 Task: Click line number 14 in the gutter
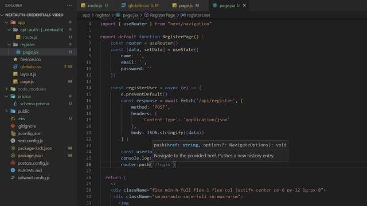[x=89, y=88]
